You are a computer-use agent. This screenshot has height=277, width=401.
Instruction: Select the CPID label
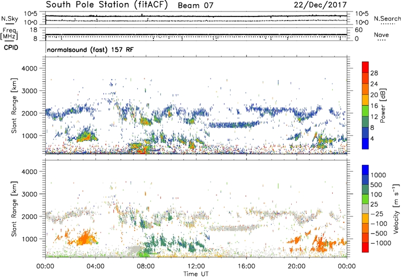coord(11,47)
